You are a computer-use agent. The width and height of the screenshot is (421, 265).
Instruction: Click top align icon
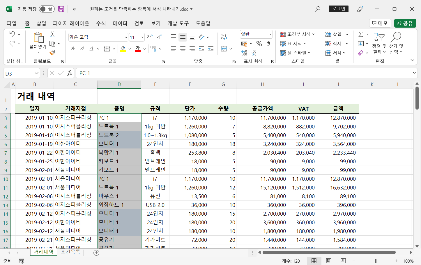tap(174, 37)
